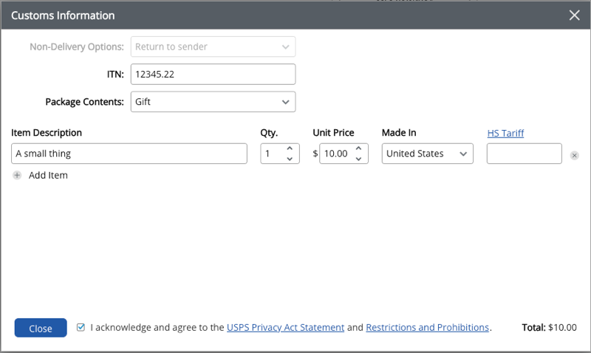Open the USPS Privacy Act Statement link

pos(285,327)
